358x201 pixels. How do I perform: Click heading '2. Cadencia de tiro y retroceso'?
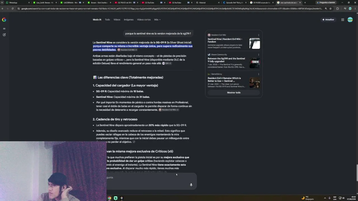point(115,119)
